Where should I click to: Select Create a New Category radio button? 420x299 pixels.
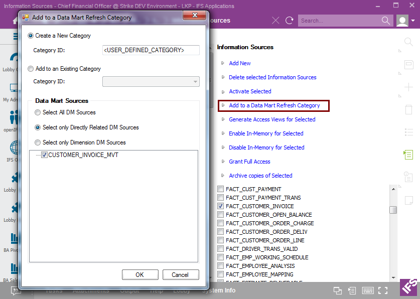click(x=31, y=36)
